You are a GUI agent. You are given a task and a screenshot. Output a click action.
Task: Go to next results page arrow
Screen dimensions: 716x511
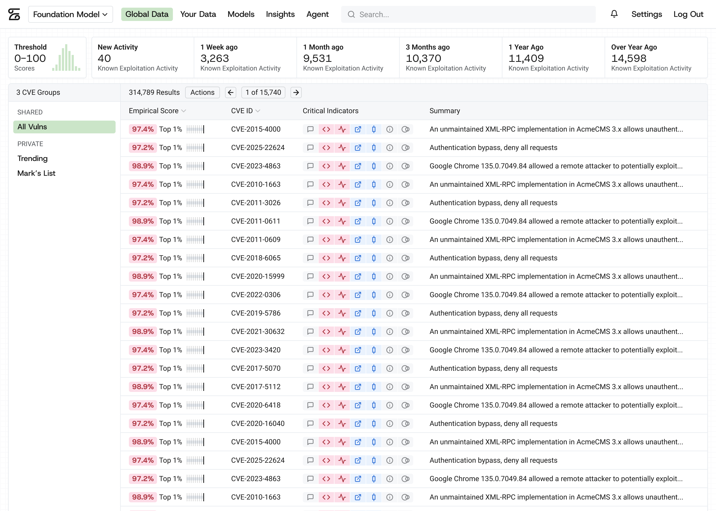click(296, 92)
